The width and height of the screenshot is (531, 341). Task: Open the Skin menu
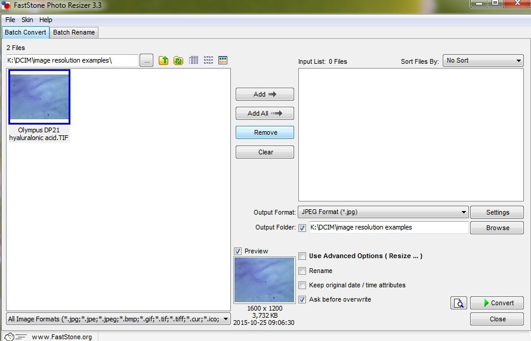[x=27, y=20]
